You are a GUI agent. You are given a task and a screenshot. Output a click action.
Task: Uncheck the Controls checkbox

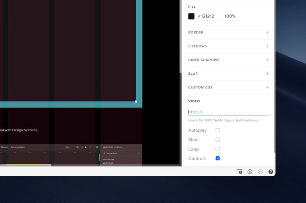218,158
